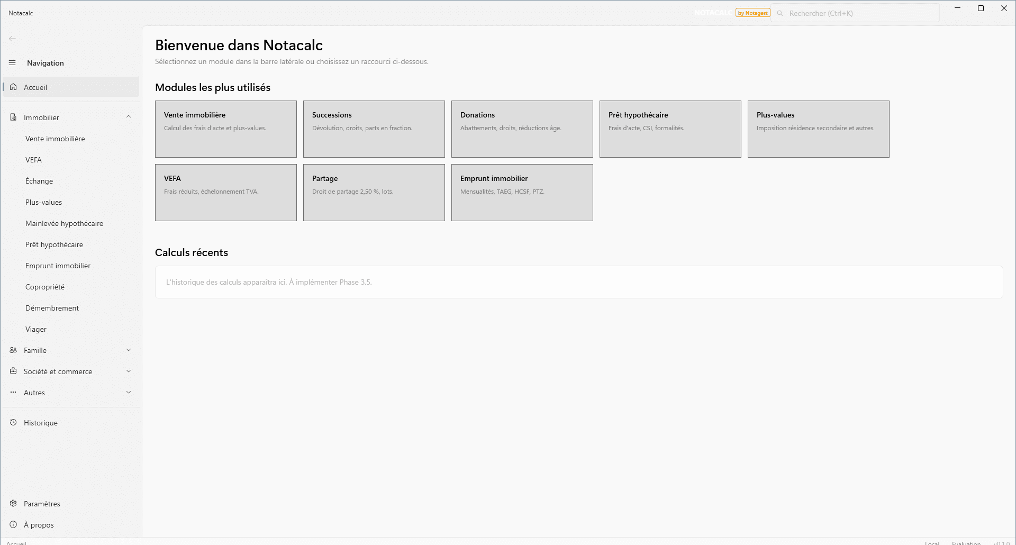Click the Navigation header label
The height and width of the screenshot is (545, 1016).
(46, 63)
